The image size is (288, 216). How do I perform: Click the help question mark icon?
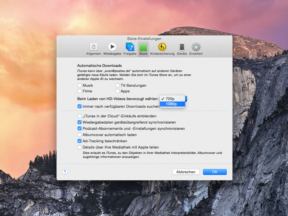(65, 172)
